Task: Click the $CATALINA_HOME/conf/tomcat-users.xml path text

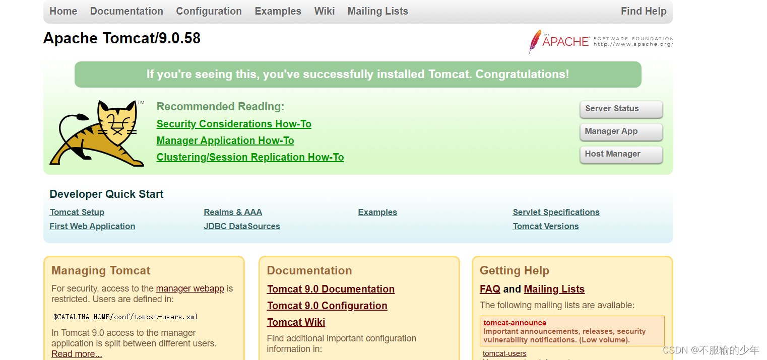Action: pos(125,317)
